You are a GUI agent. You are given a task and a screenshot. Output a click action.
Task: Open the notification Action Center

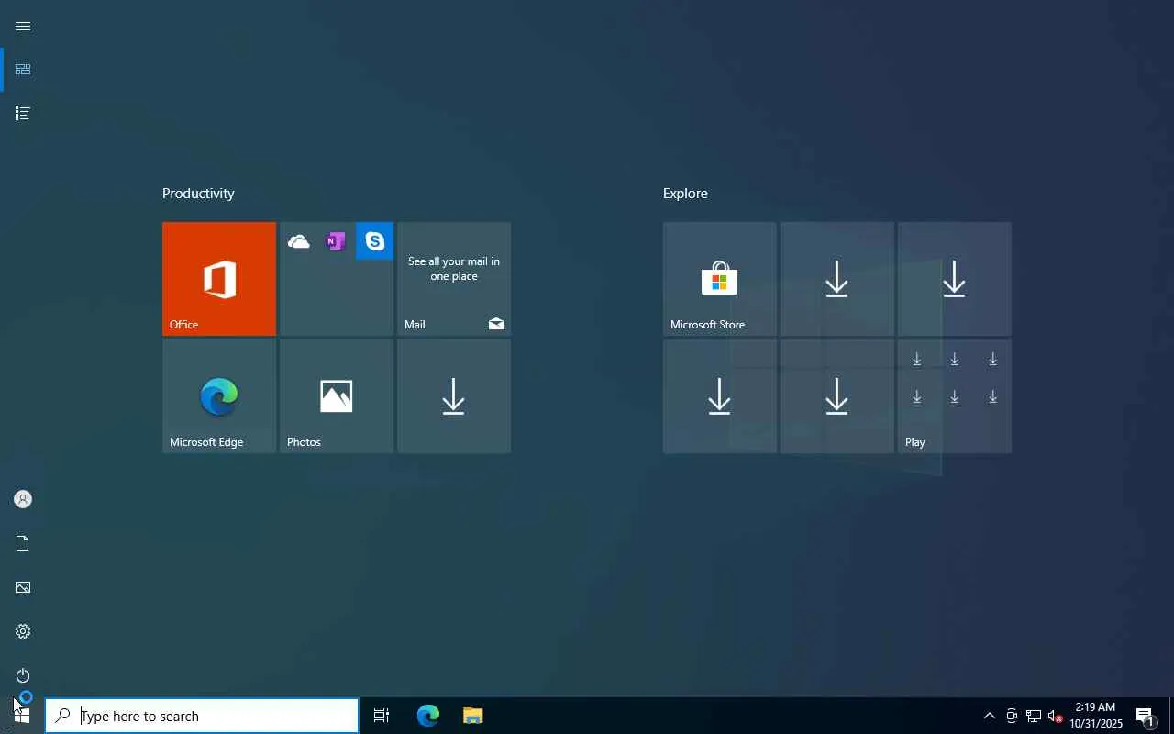point(1146,716)
